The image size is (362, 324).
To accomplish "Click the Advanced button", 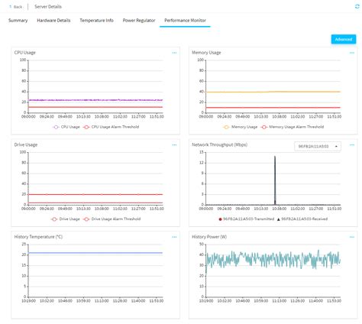I will [344, 39].
